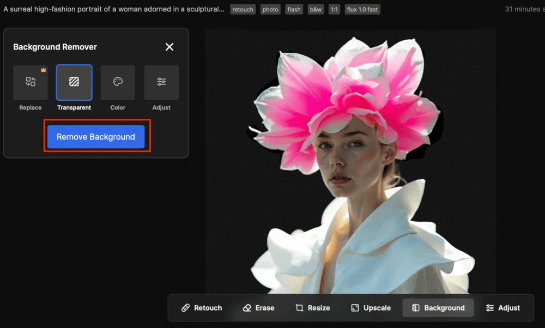The width and height of the screenshot is (545, 328).
Task: Pick the Color palette background option
Action: coord(118,82)
